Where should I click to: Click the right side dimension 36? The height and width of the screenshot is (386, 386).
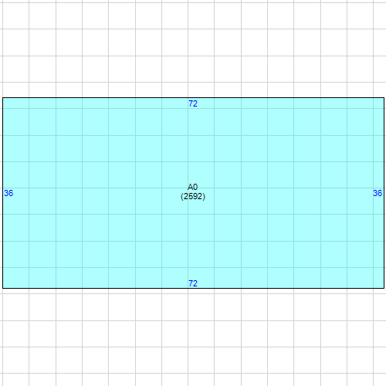[x=378, y=193]
